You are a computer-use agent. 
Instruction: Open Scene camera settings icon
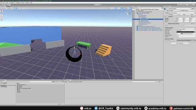[x=127, y=8]
